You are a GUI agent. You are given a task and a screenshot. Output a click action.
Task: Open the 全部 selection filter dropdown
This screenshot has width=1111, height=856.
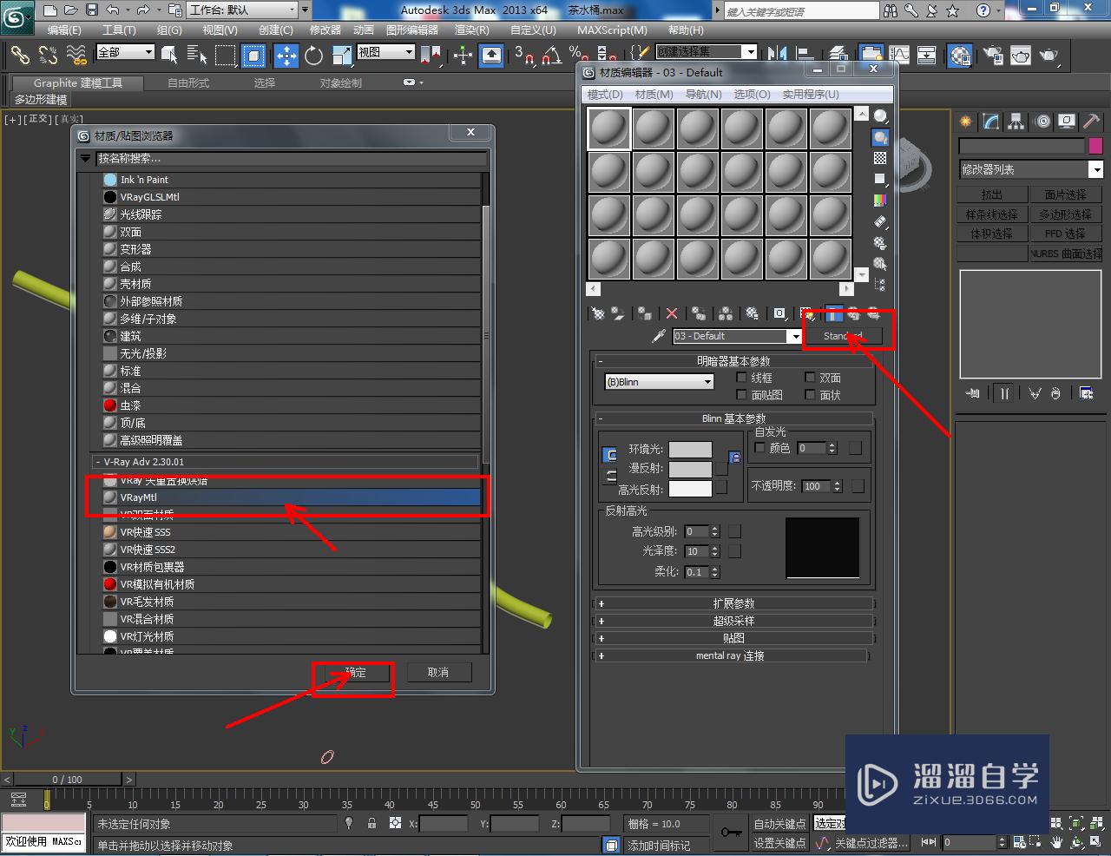click(125, 52)
